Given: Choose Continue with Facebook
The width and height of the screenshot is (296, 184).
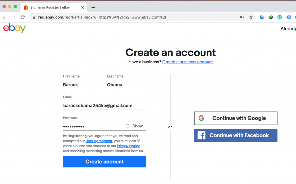Looking at the screenshot, I should [236, 135].
